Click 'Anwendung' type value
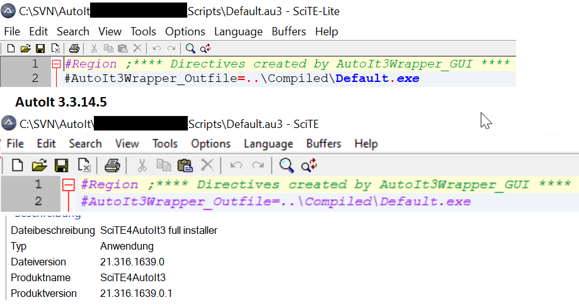The width and height of the screenshot is (579, 307). point(127,246)
